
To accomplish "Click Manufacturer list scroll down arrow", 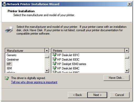I will tap(47, 71).
